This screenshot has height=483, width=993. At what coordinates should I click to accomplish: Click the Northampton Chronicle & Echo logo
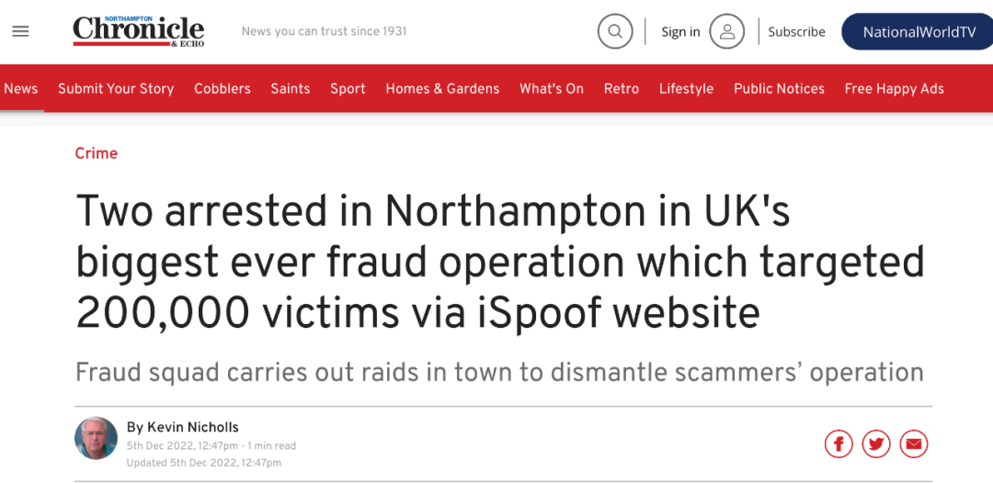138,31
